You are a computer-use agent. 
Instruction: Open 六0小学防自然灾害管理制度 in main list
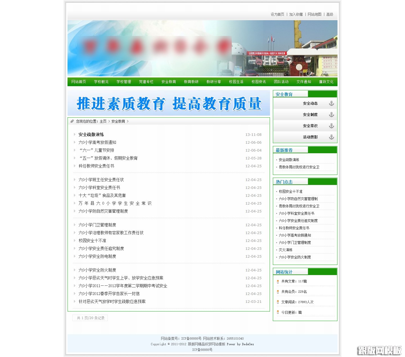[103, 211]
